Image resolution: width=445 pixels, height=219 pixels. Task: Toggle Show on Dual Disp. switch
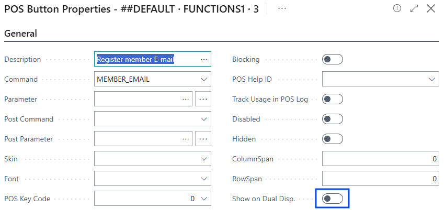[333, 199]
